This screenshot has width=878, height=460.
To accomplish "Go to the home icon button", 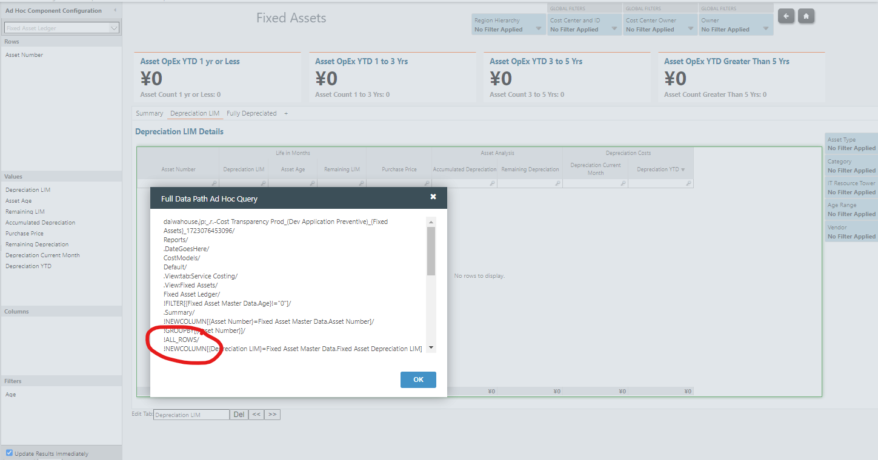I will (x=806, y=16).
